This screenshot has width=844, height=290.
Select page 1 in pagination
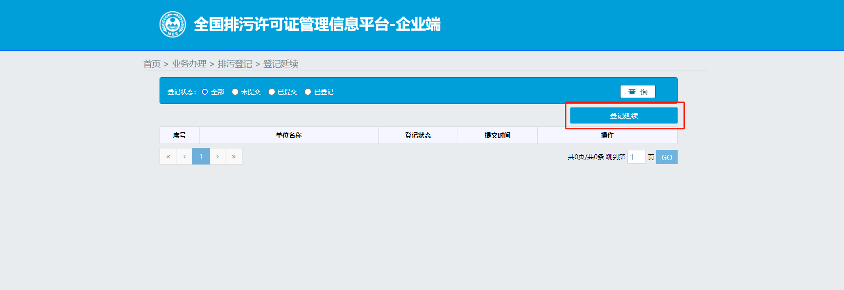201,156
